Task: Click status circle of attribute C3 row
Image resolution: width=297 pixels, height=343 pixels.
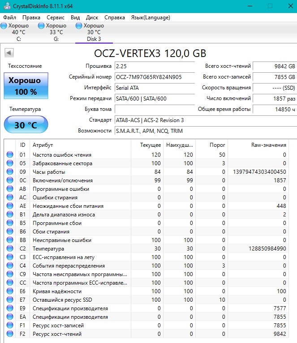Action: pyautogui.click(x=10, y=257)
